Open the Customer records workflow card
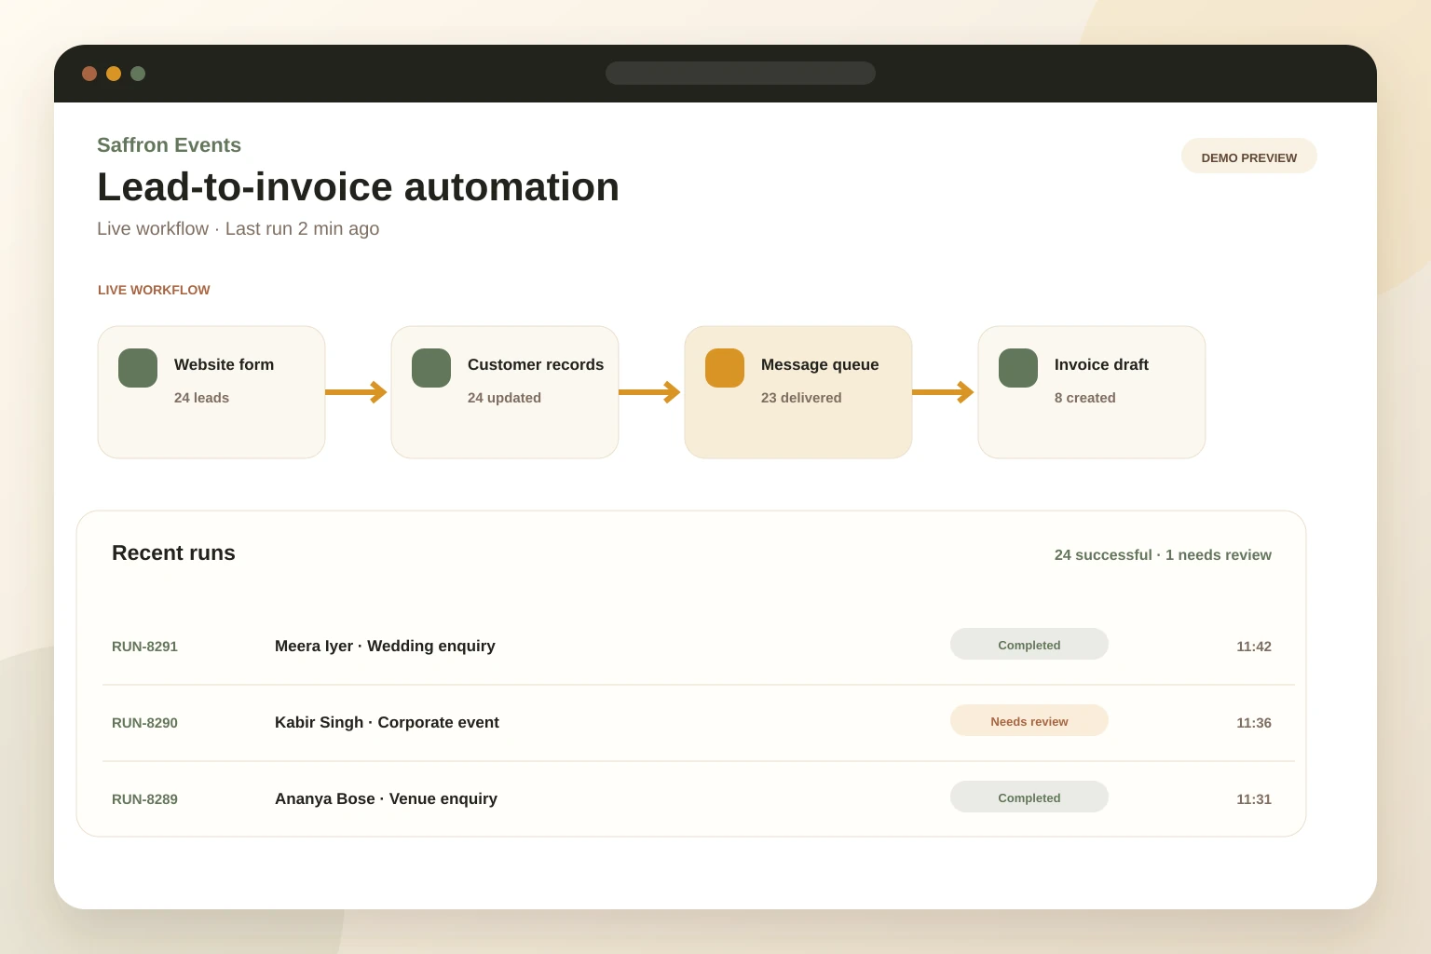Viewport: 1431px width, 954px height. pyautogui.click(x=505, y=392)
